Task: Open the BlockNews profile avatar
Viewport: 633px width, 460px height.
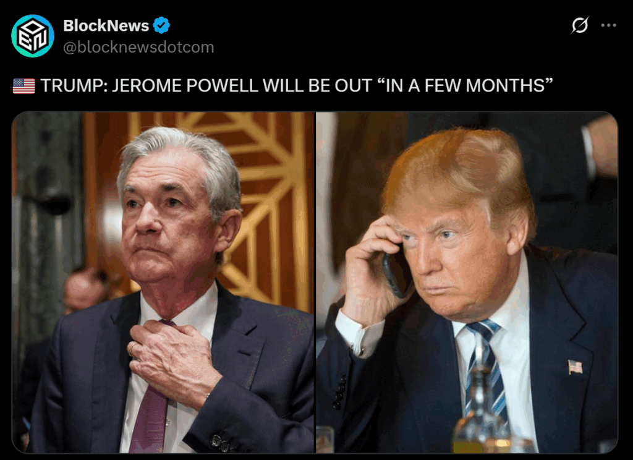Action: tap(33, 36)
